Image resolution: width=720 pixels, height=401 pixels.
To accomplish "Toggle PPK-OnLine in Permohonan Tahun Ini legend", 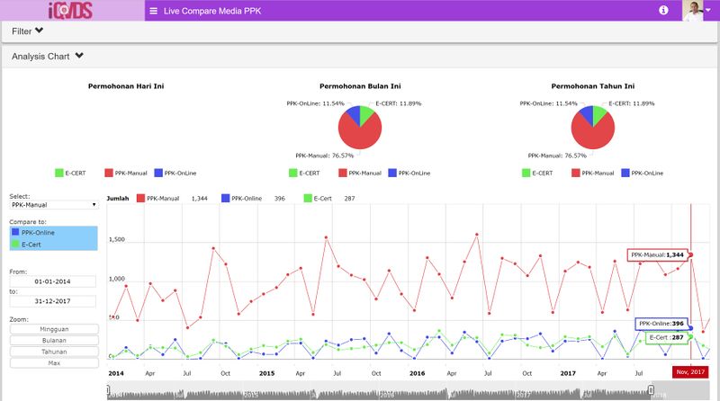I will pos(643,173).
